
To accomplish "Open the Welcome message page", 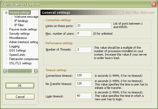I will (x=26, y=17).
